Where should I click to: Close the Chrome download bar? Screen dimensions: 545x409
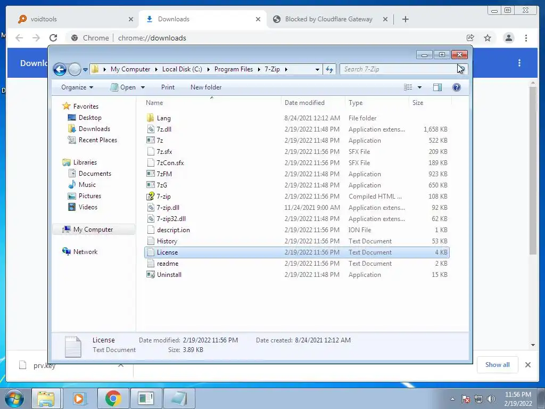[x=527, y=364]
